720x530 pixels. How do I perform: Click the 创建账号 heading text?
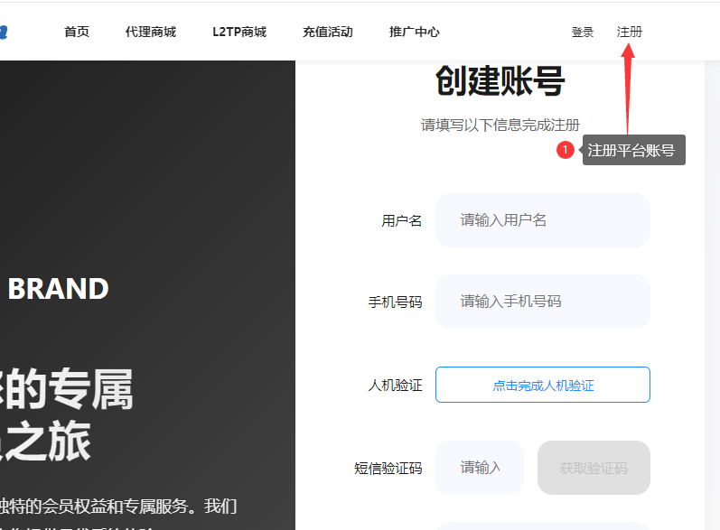click(500, 81)
